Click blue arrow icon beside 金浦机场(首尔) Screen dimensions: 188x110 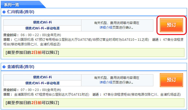tap(4, 67)
